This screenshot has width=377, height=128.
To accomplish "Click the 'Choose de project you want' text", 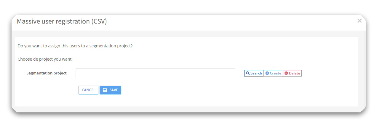I will pos(45,59).
